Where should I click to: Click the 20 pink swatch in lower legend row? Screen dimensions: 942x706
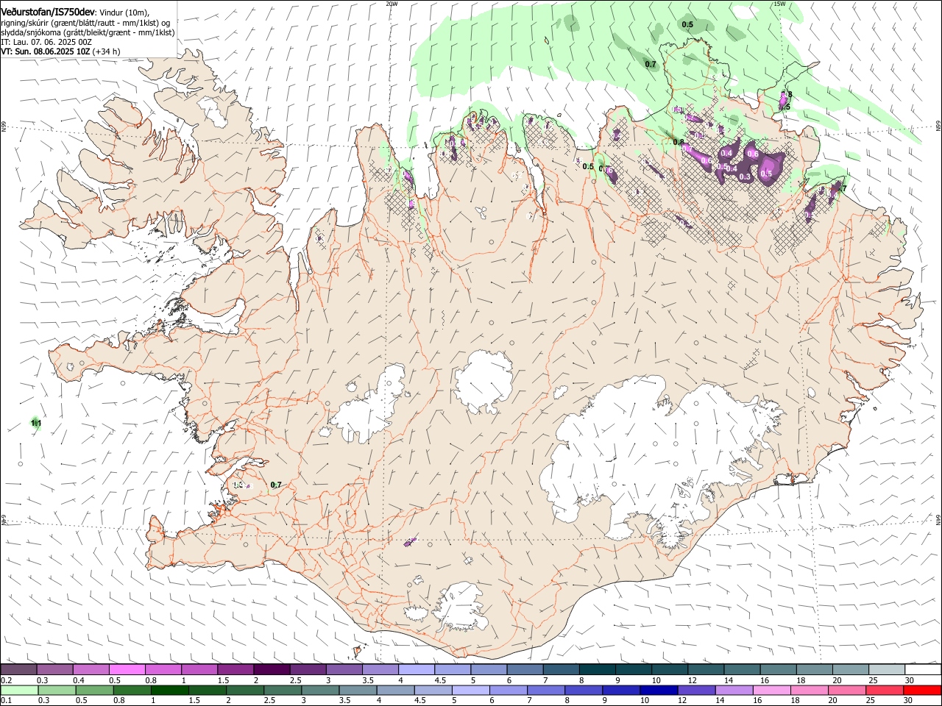[x=847, y=690]
